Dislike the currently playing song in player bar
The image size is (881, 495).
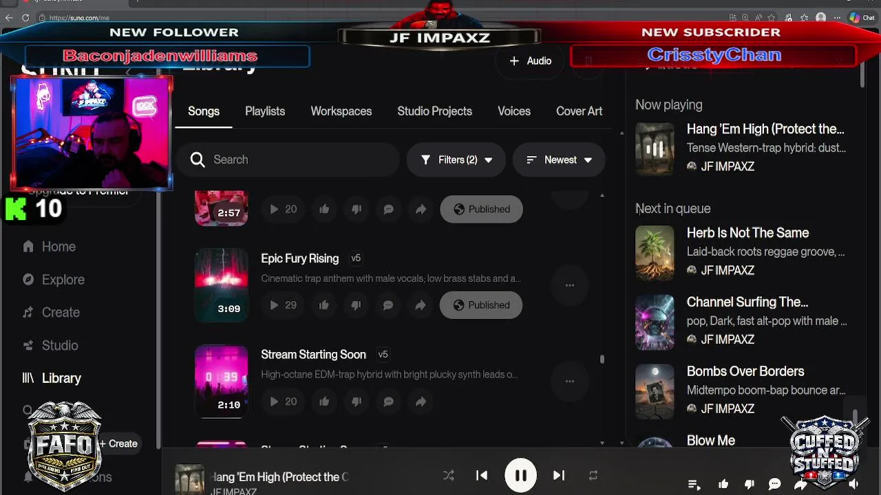click(x=750, y=485)
